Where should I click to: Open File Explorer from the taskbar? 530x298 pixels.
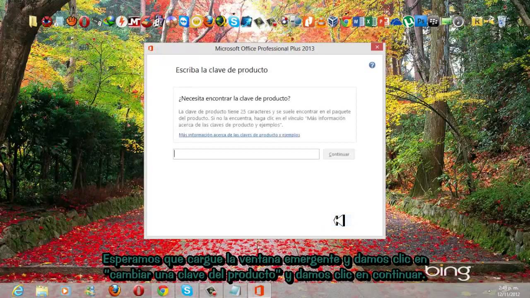pyautogui.click(x=42, y=291)
